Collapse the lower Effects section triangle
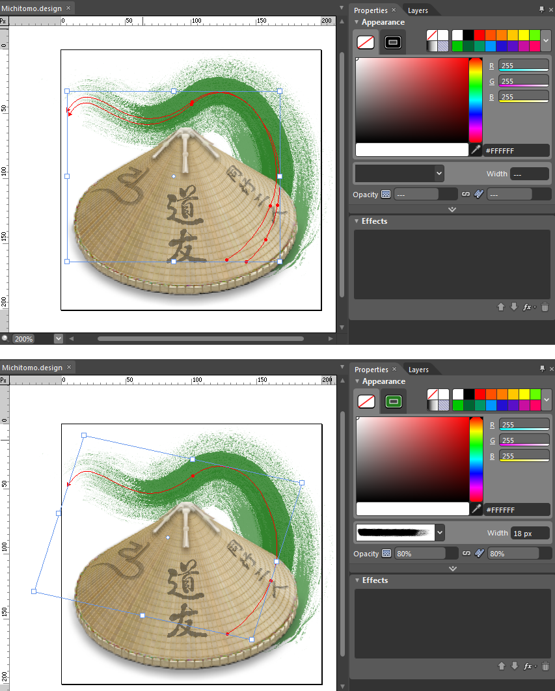Image resolution: width=555 pixels, height=691 pixels. pos(357,580)
